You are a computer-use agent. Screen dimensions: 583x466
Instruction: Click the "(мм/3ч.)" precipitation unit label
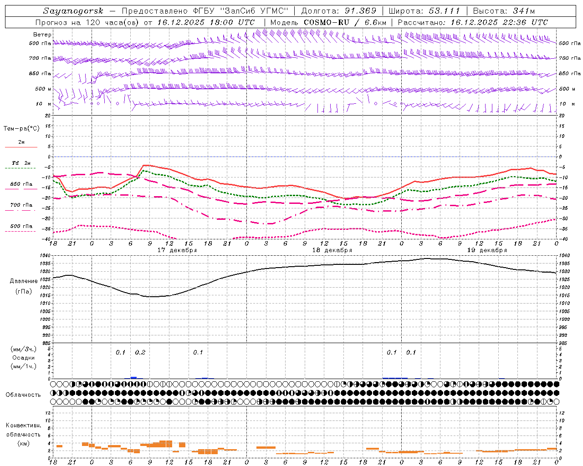point(23,349)
